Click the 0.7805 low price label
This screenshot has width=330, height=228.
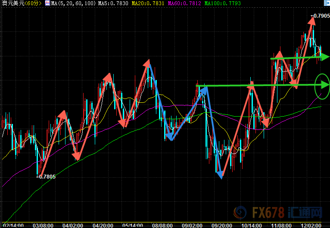(x=47, y=176)
